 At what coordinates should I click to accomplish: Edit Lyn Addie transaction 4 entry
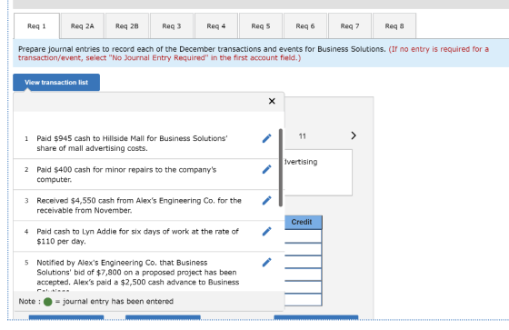pos(266,232)
